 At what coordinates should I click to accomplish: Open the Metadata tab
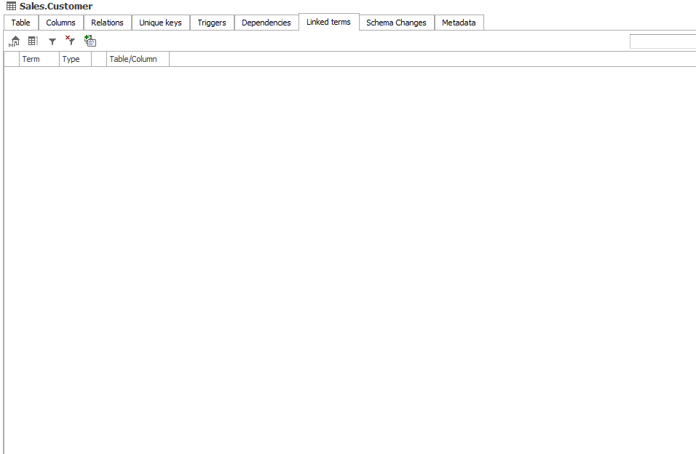click(459, 23)
